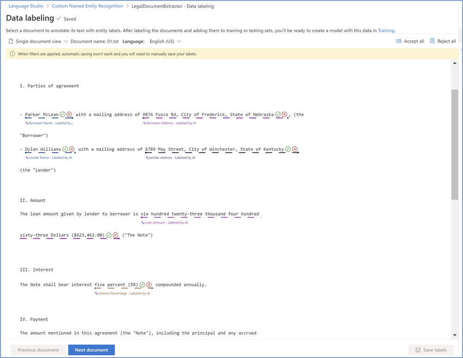Accept the Kentucky lender address label
The image size is (463, 358).
pos(288,149)
